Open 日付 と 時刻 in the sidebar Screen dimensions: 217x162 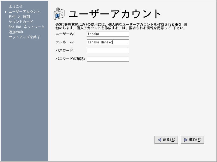[x=19, y=17]
